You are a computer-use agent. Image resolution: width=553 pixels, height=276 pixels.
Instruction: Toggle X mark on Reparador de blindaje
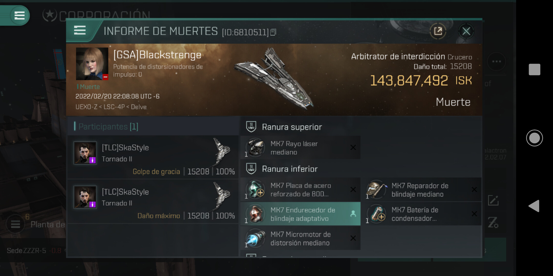tap(474, 189)
